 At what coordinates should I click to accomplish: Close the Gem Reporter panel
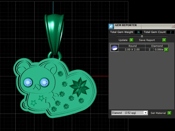pyautogui.click(x=173, y=26)
